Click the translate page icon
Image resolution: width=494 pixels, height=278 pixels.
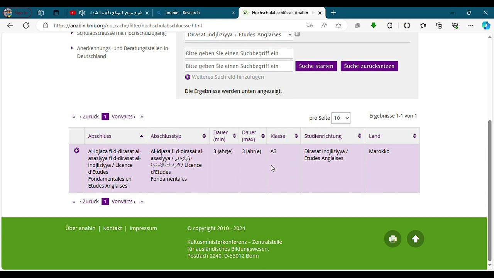(x=309, y=25)
